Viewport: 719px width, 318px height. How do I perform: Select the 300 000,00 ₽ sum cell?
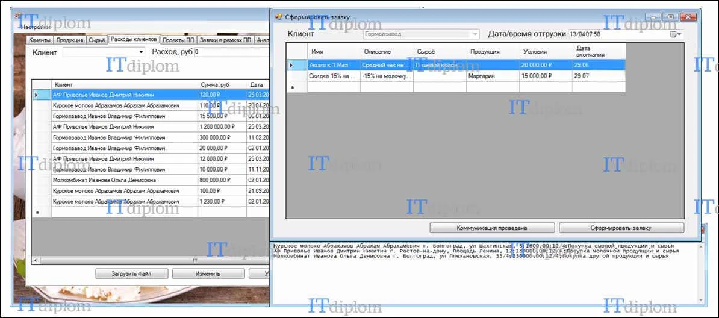pyautogui.click(x=222, y=137)
